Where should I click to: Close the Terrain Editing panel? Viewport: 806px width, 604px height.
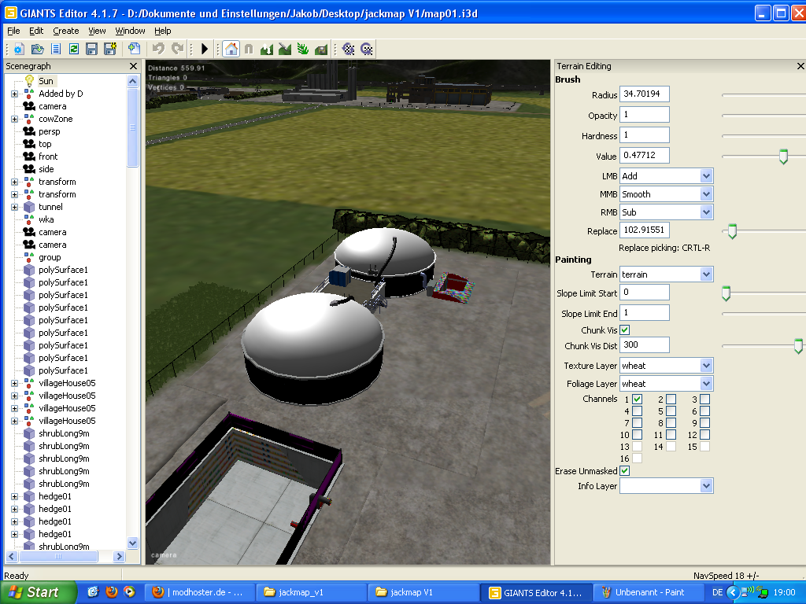tap(800, 66)
